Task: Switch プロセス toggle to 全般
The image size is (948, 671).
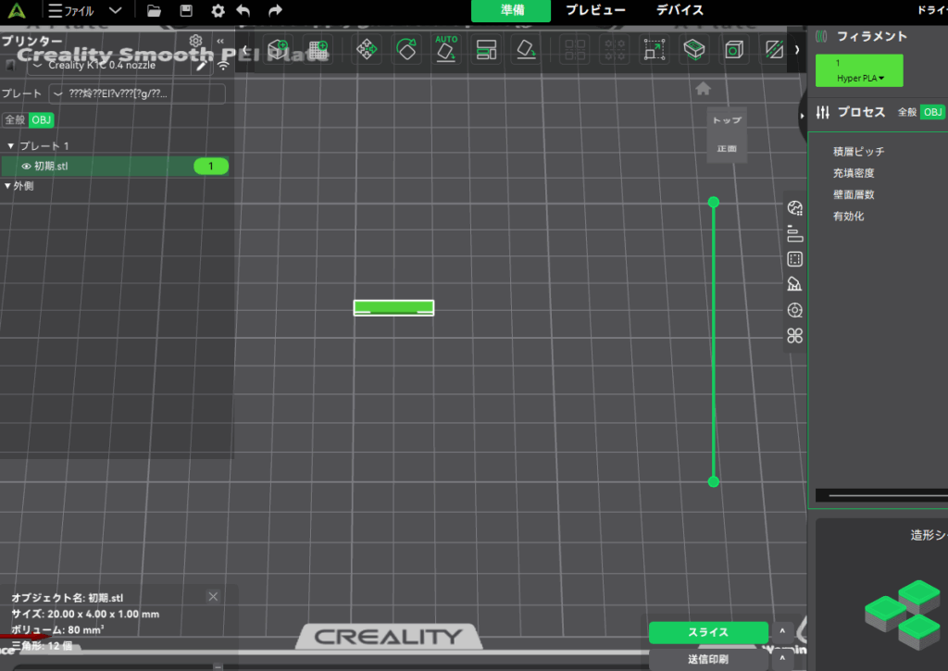Action: click(907, 112)
